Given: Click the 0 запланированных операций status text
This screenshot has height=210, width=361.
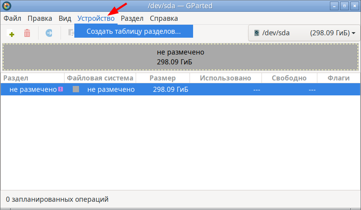Looking at the screenshot, I should point(57,199).
